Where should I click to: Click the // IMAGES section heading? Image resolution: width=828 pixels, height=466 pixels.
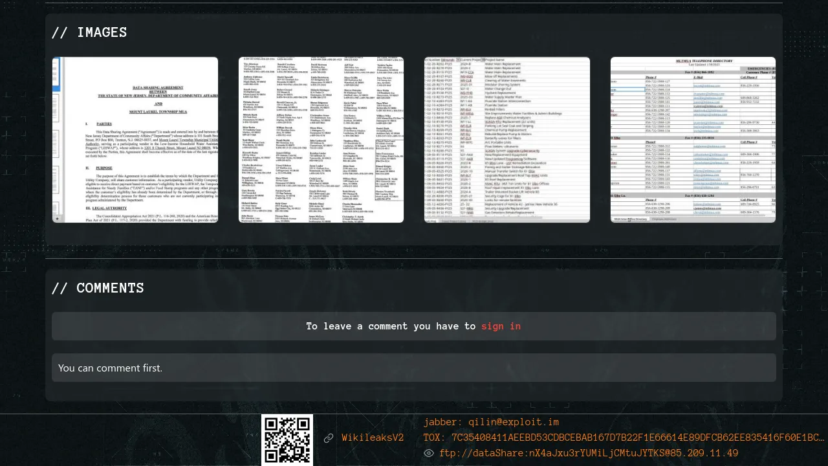point(89,32)
